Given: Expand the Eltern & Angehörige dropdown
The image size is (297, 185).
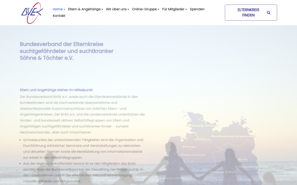Looking at the screenshot, I should (86, 9).
